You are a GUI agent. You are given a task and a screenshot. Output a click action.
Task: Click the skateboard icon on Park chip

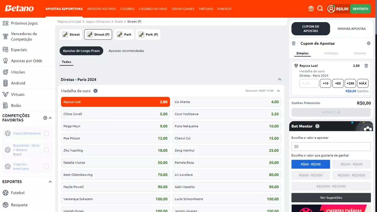tap(120, 34)
